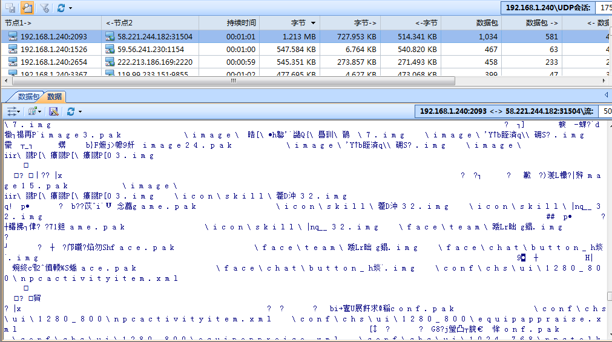This screenshot has height=342, width=612.
Task: Click the 192.168.1.240\UDP会话 label
Action: [x=548, y=8]
